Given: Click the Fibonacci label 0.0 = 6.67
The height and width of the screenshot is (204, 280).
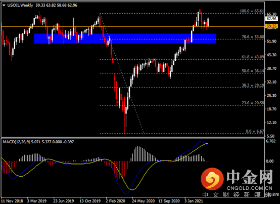Looking at the screenshot, I should point(255,131).
